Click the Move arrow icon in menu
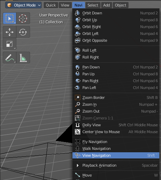Viewport: 161px width, 180px height. point(78,175)
